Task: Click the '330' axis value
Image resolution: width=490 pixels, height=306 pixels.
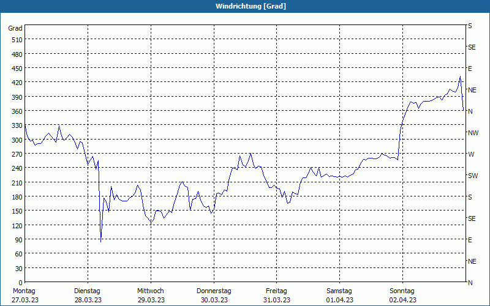Action: 17,125
